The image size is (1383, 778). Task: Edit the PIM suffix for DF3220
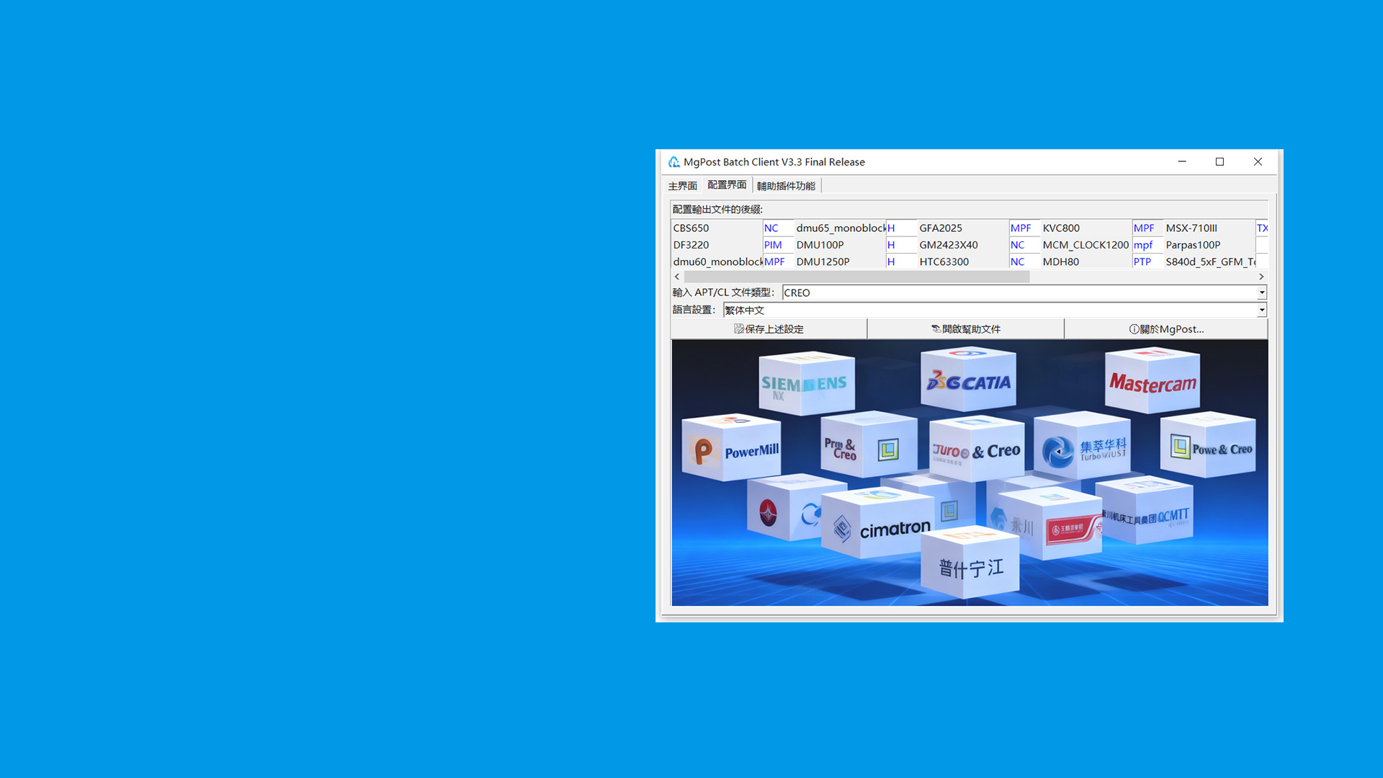point(778,245)
